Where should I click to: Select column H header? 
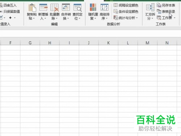(50, 43)
